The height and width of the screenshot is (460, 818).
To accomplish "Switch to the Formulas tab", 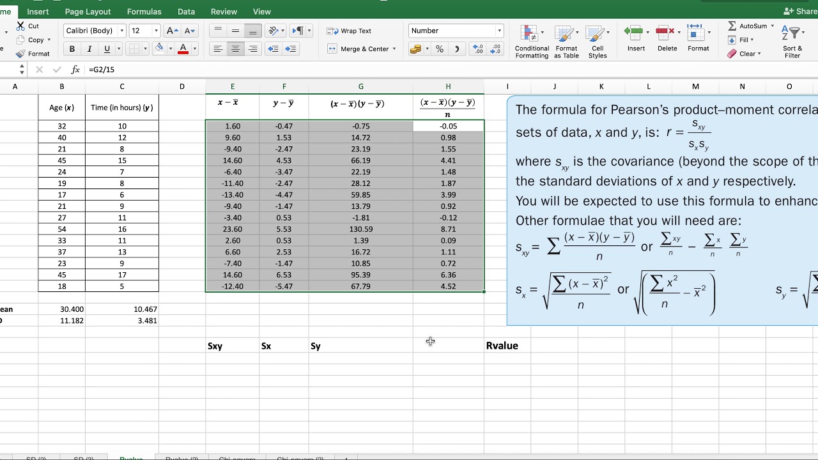I will pos(144,11).
